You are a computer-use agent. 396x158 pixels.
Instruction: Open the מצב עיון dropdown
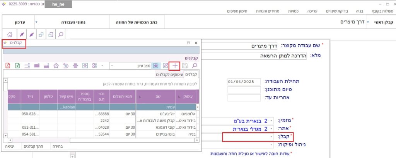click(112, 66)
